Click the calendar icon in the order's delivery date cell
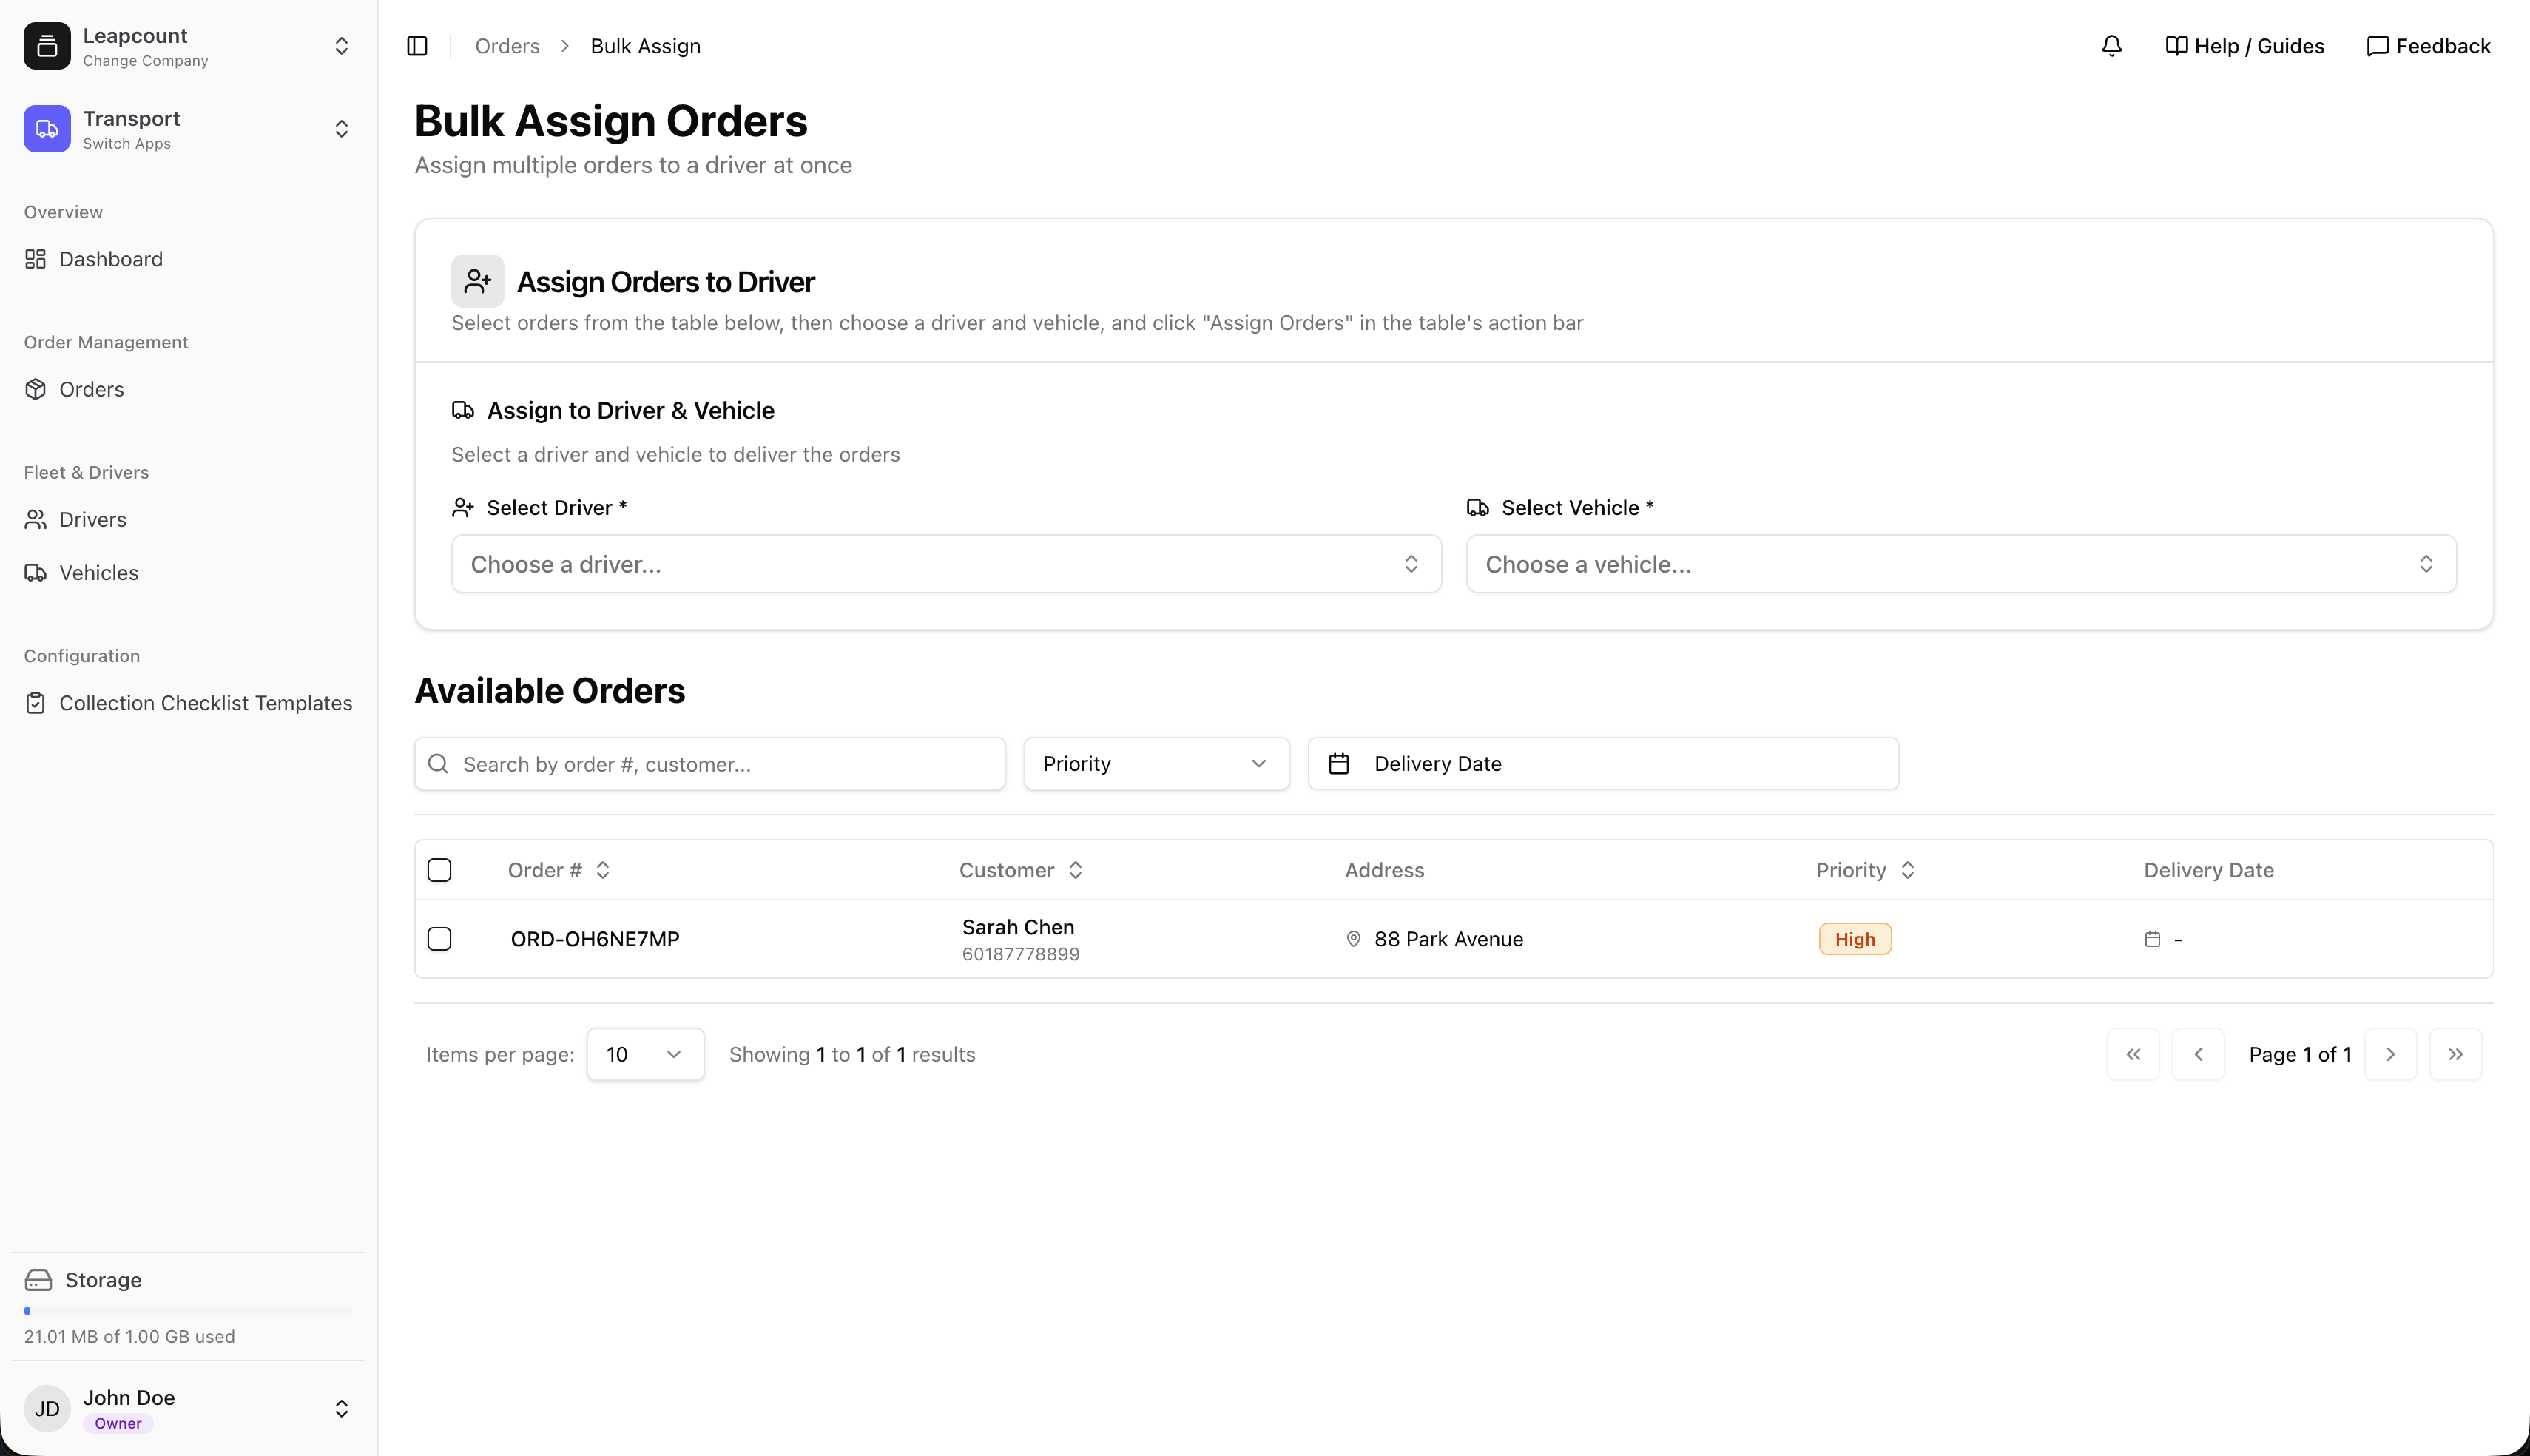Image resolution: width=2530 pixels, height=1456 pixels. point(2152,939)
